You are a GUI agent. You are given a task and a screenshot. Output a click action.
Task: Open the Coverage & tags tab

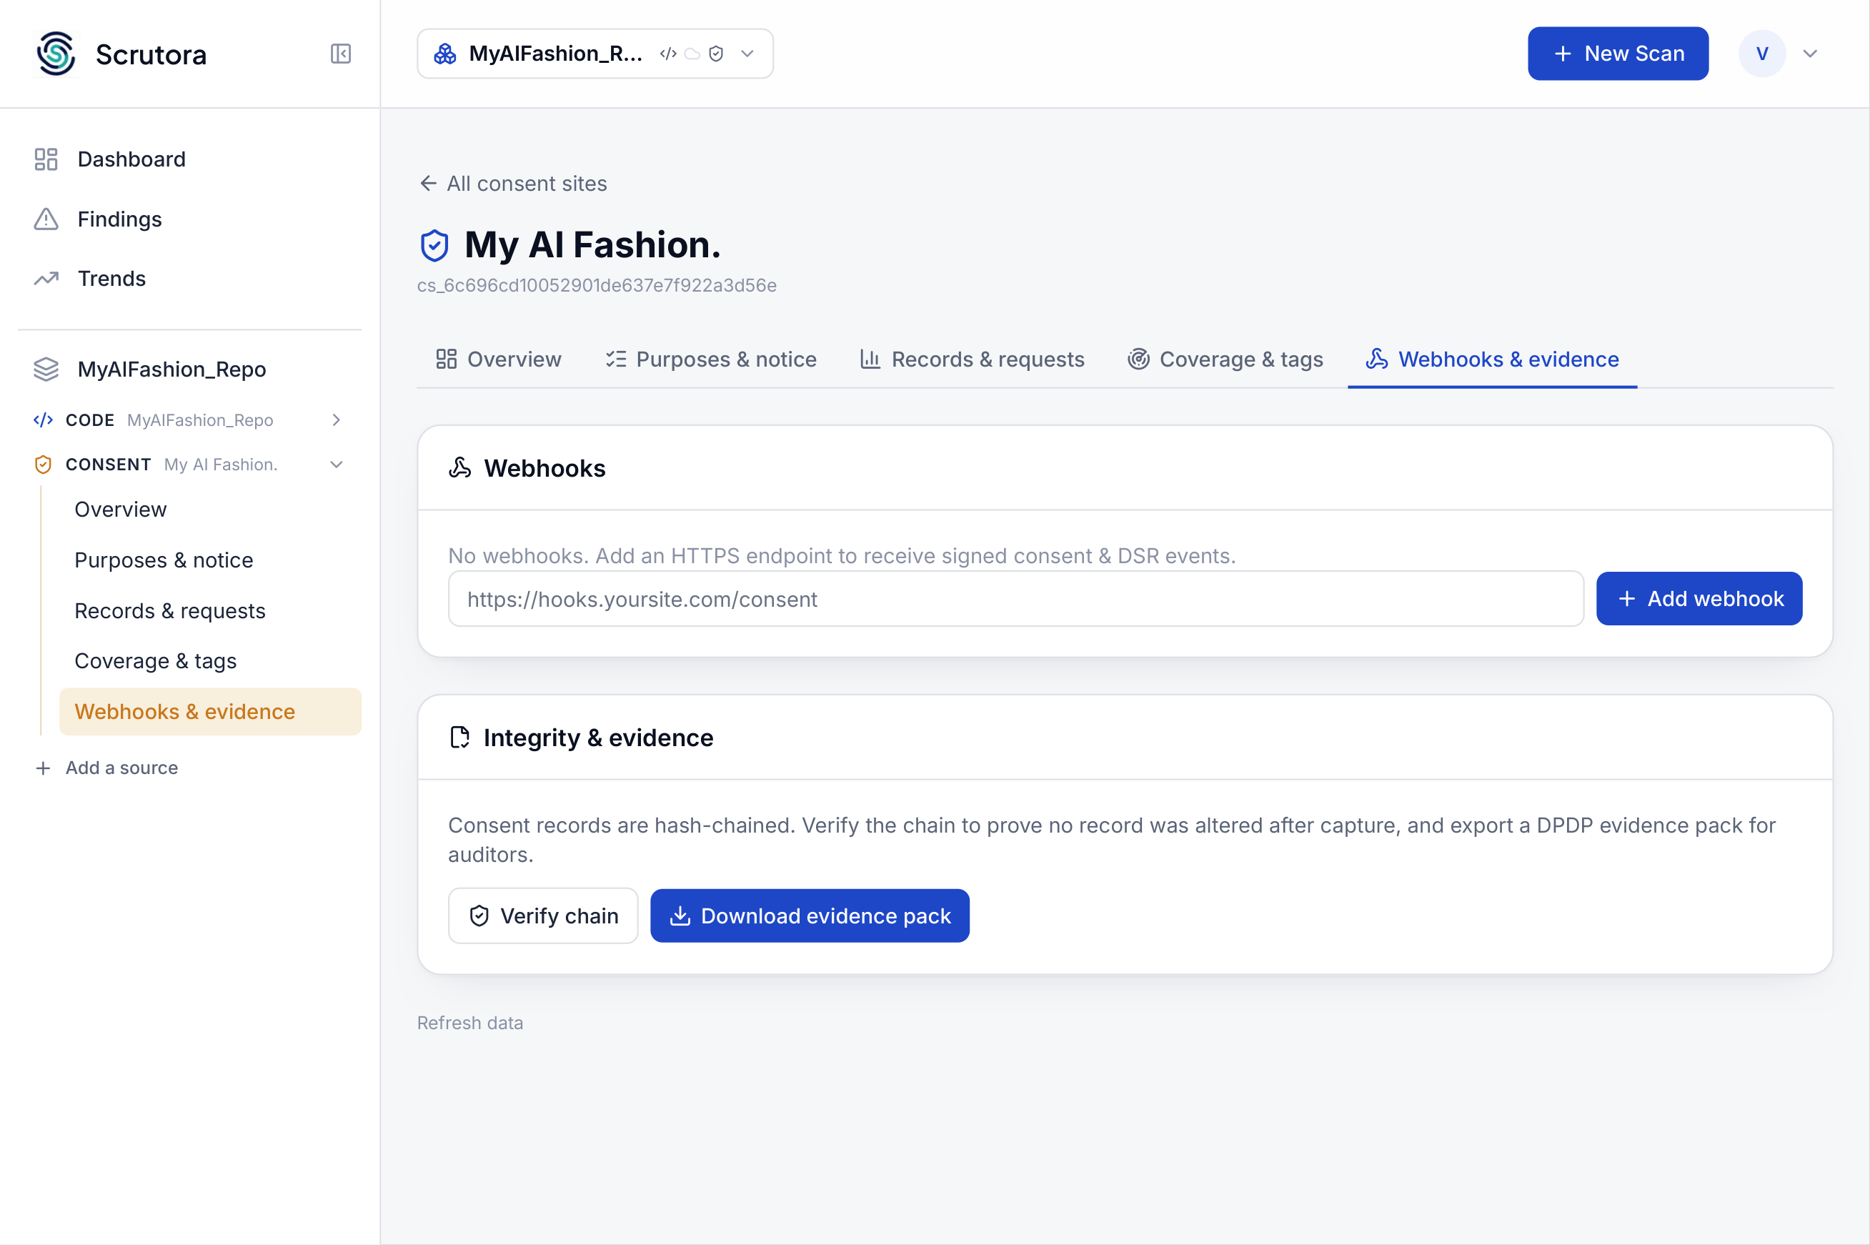[1225, 359]
